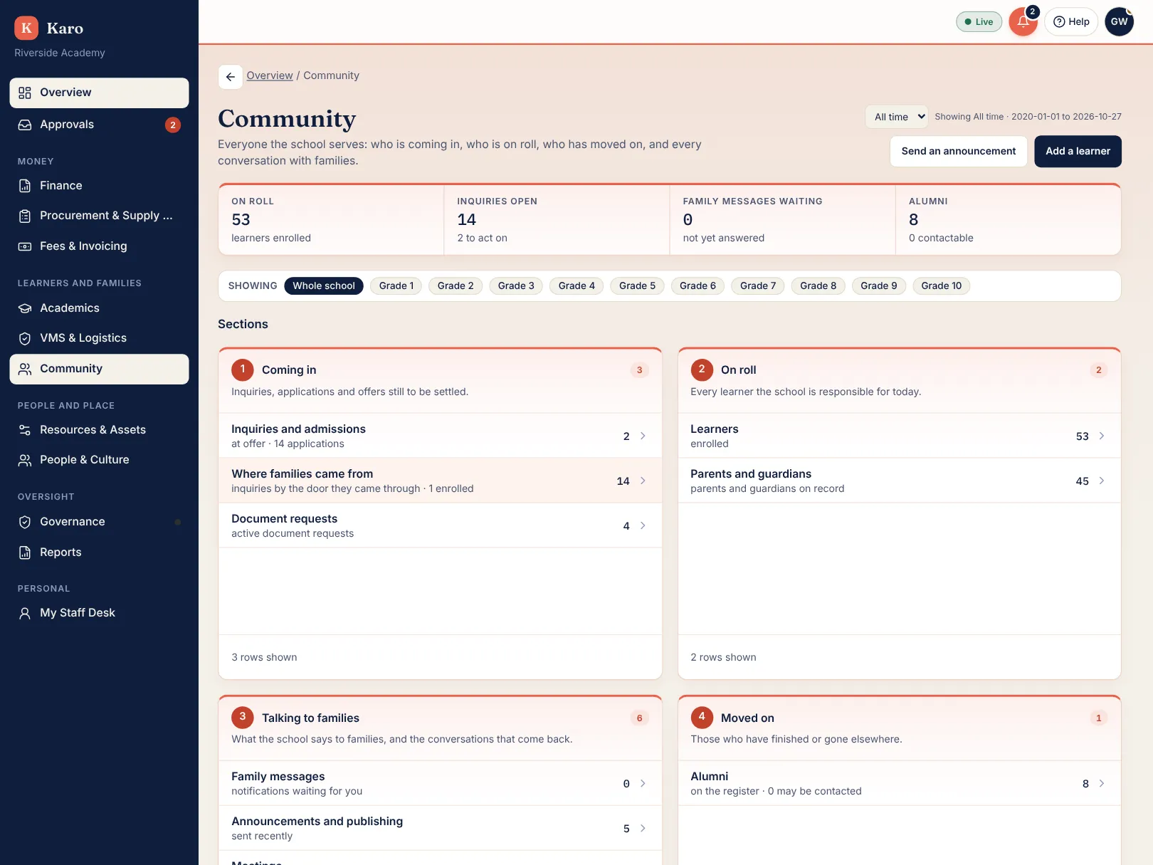Click the Academics sidebar icon
Viewport: 1153px width, 865px height.
pos(25,308)
